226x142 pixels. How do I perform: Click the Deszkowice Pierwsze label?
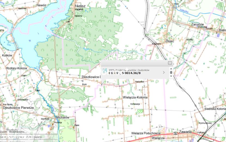[x=19, y=108]
